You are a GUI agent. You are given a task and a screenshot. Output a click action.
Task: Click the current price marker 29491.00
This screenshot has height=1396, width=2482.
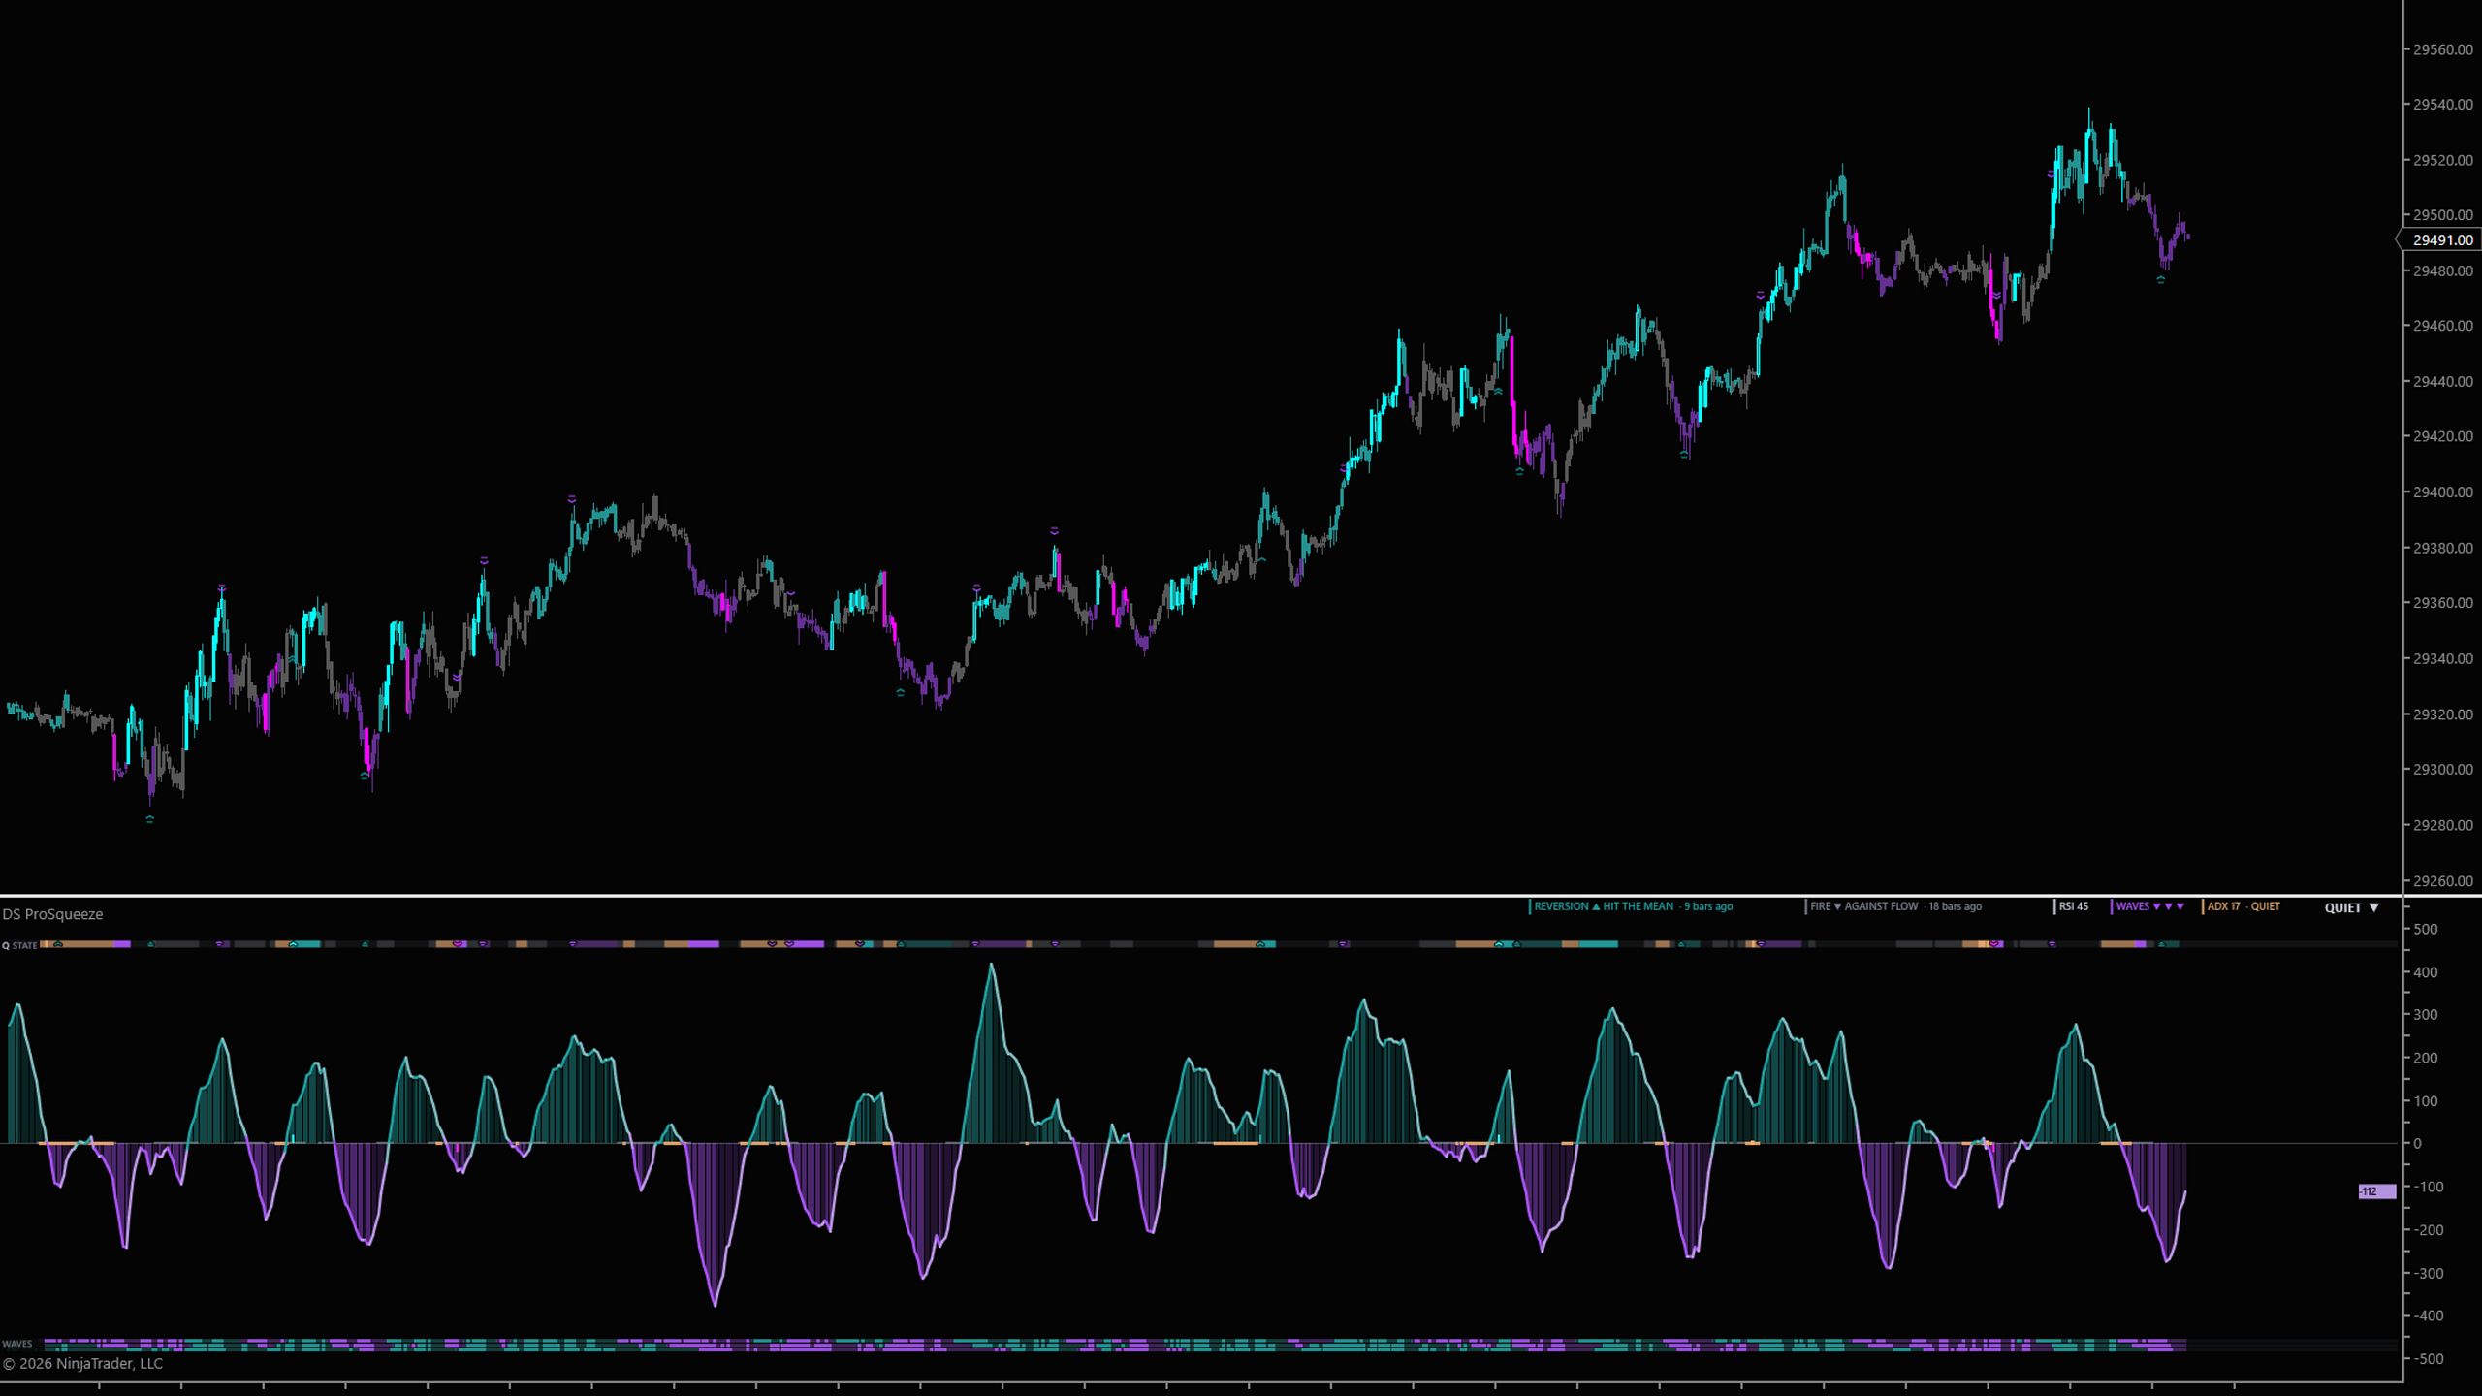(2441, 239)
